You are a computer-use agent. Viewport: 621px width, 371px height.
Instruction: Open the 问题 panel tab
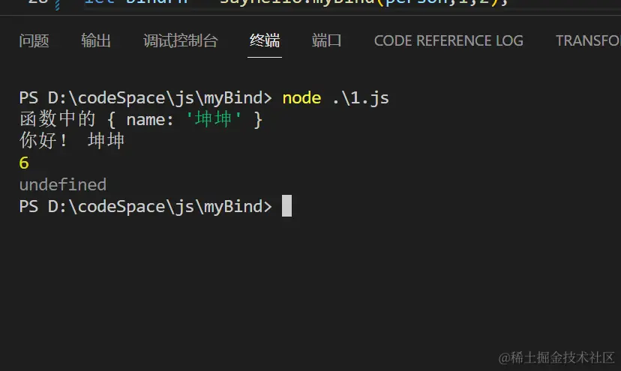pos(34,40)
